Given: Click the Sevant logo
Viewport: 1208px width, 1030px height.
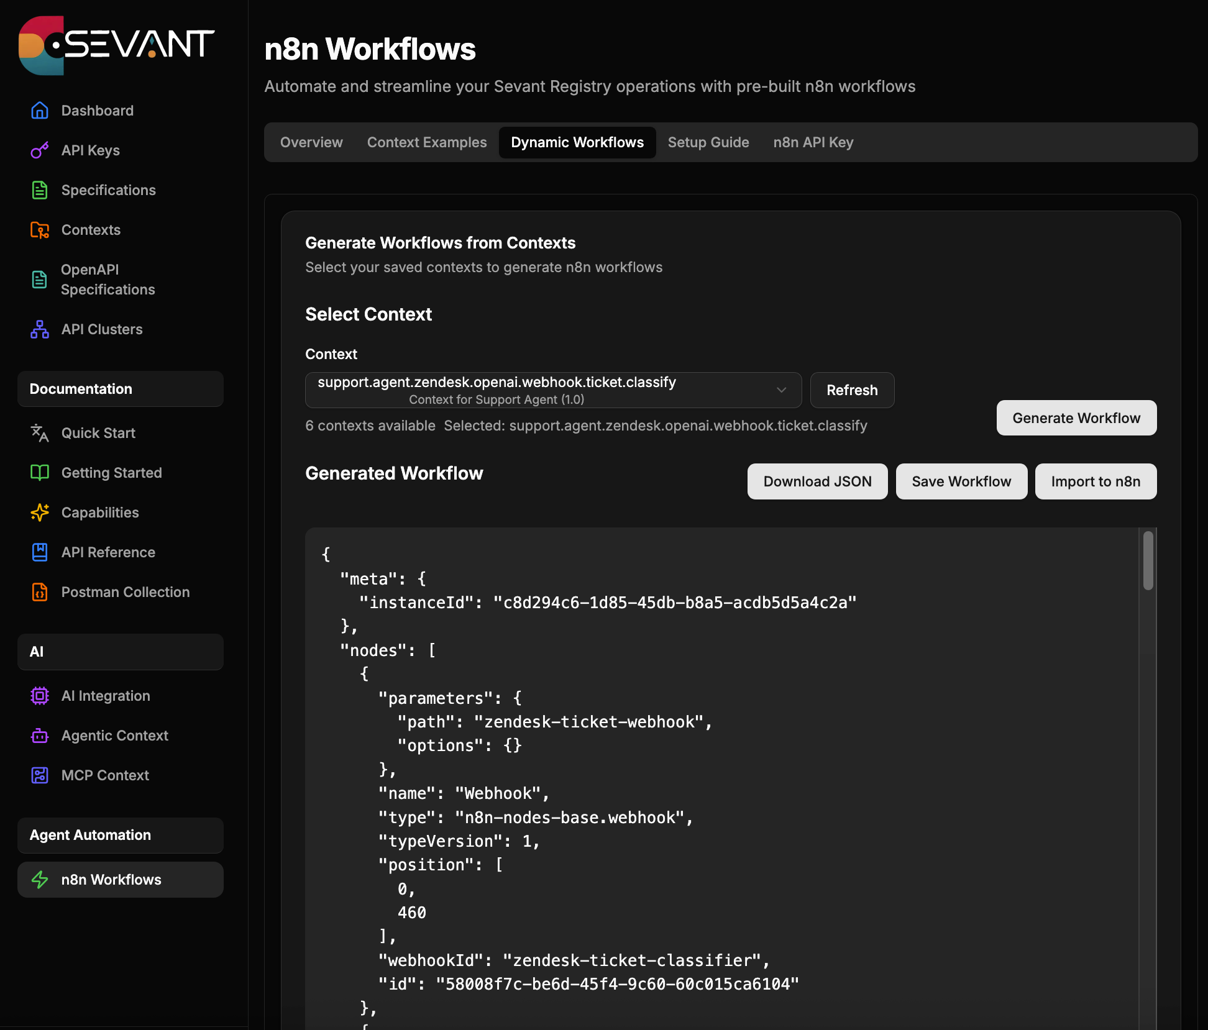Looking at the screenshot, I should [116, 43].
